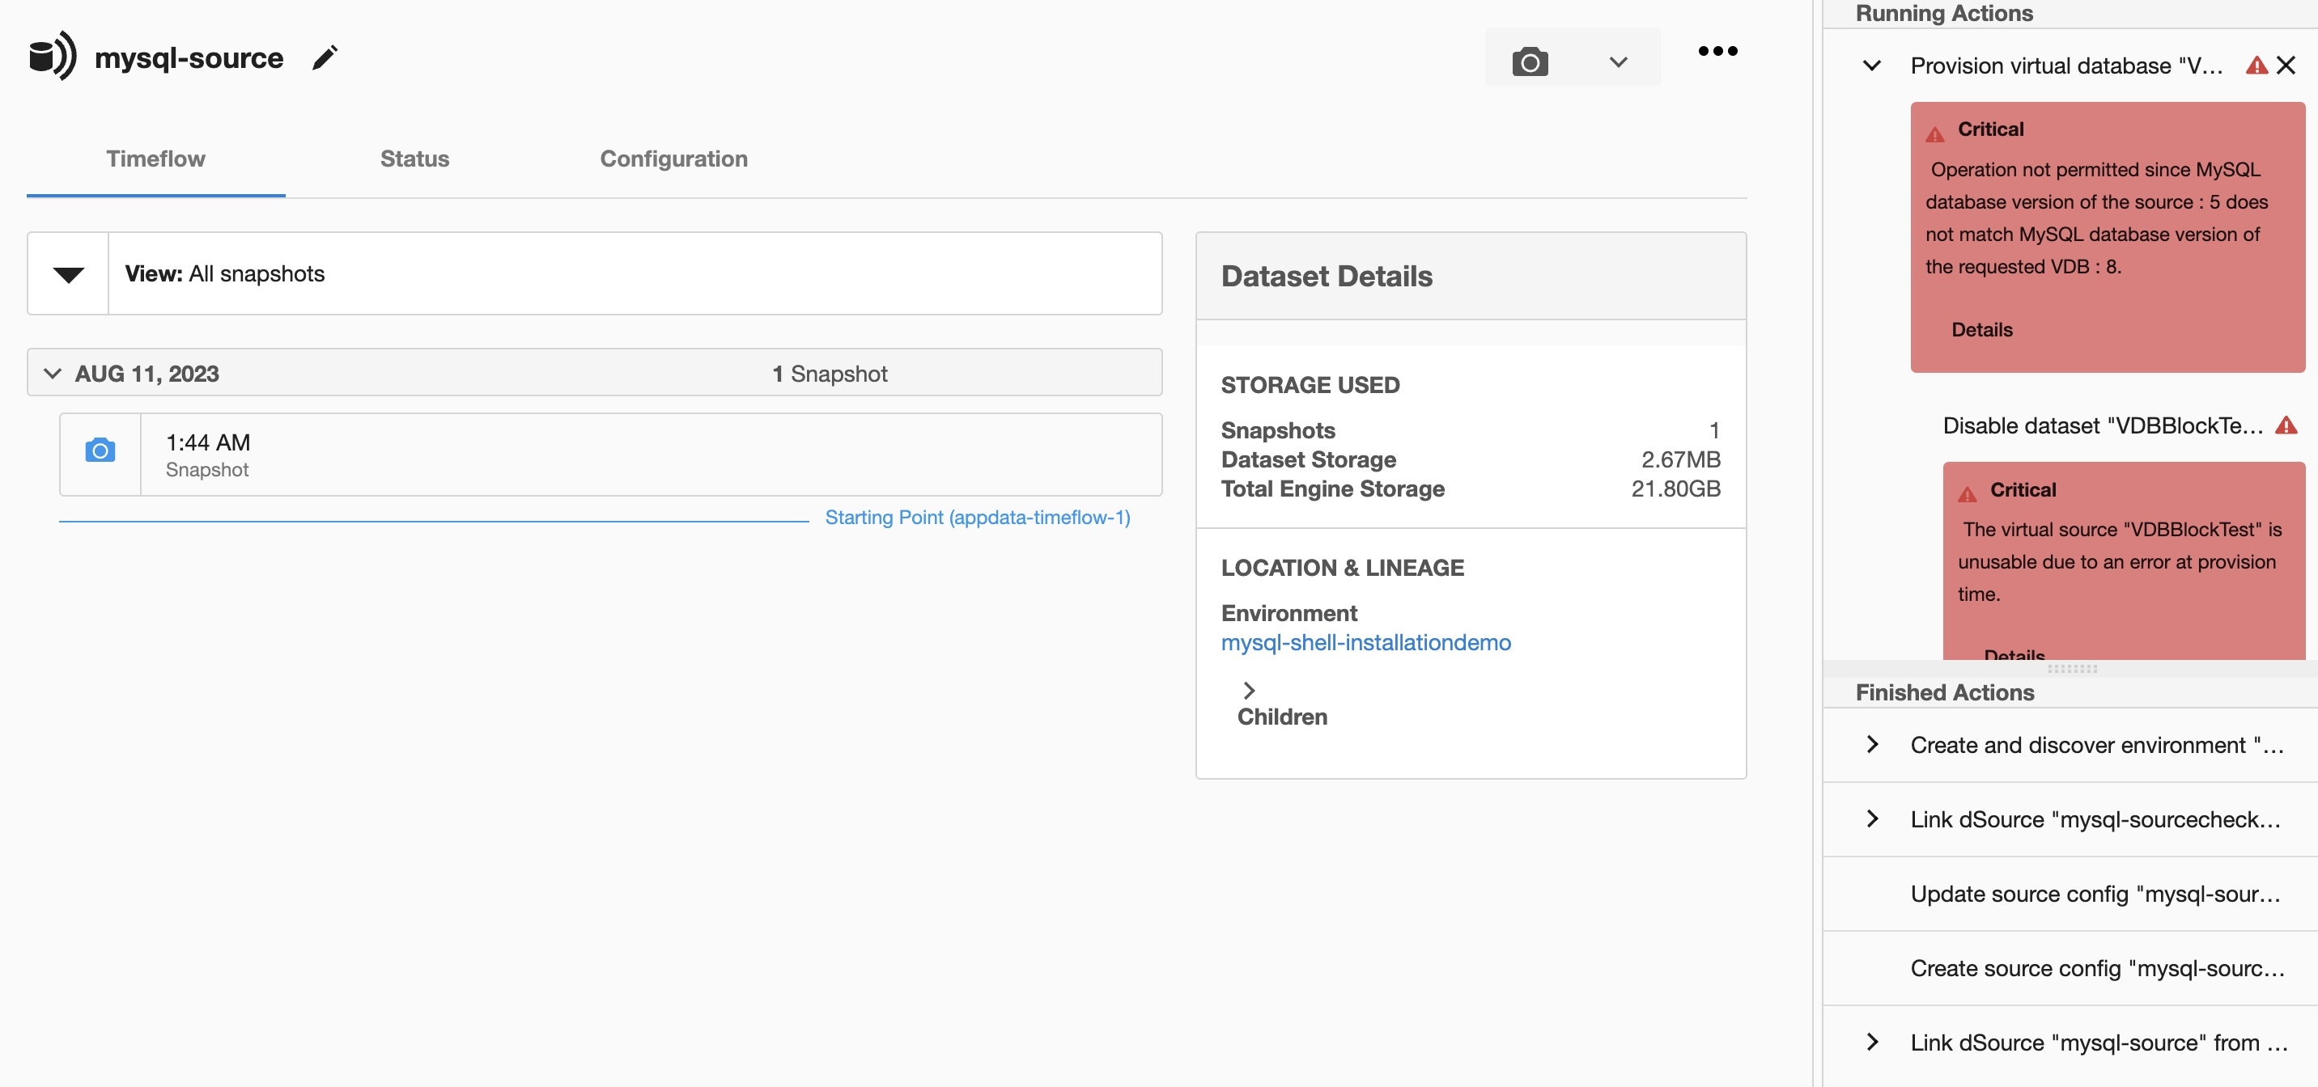
Task: Expand the Children lineage section
Action: point(1249,691)
